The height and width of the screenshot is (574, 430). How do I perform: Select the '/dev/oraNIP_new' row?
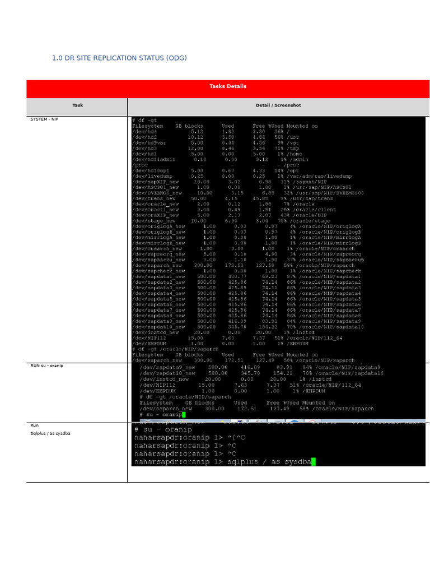tap(229, 215)
